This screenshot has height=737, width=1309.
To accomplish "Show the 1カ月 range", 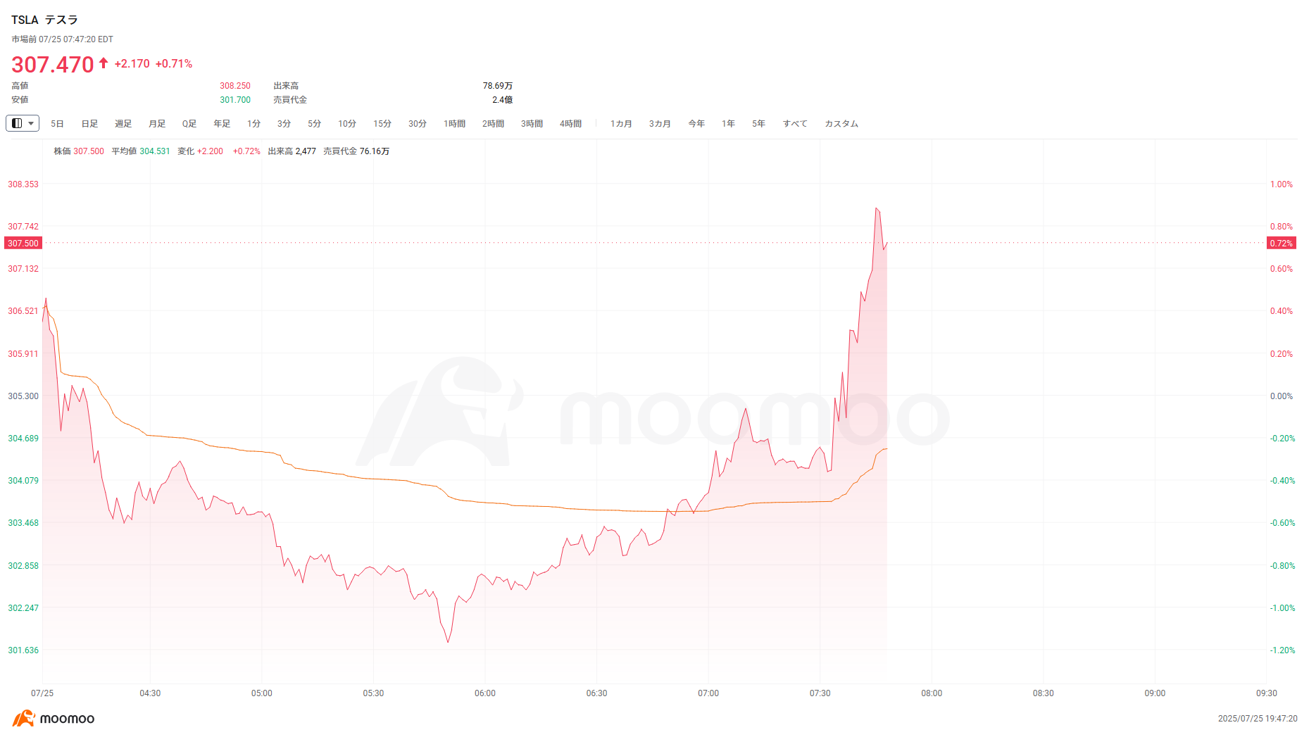I will [621, 124].
